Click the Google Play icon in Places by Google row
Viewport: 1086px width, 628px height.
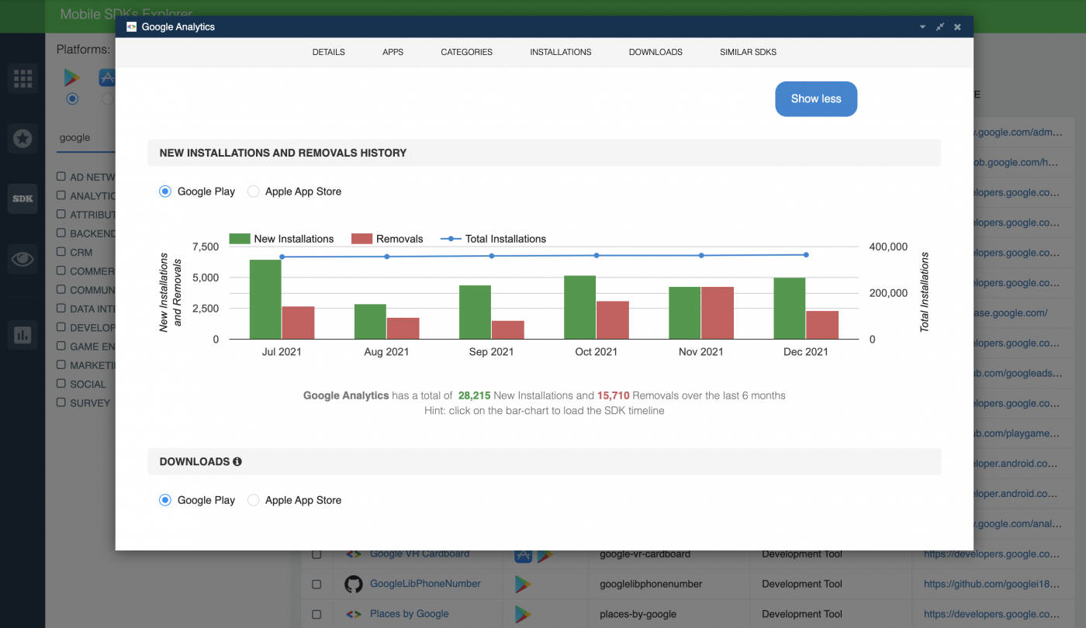pyautogui.click(x=524, y=614)
